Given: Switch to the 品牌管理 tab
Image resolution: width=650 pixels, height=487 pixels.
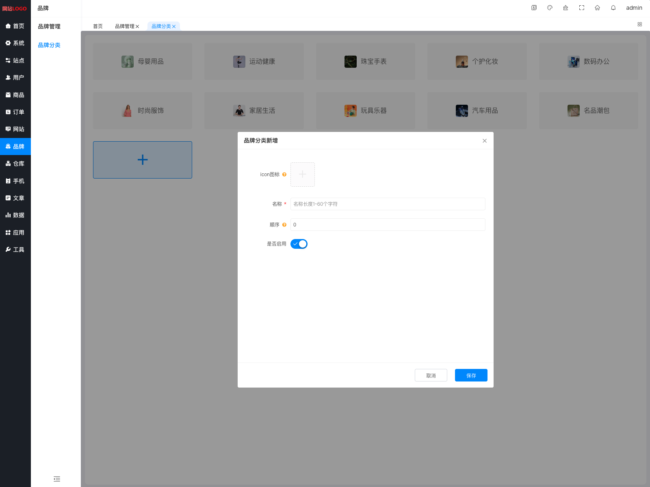Looking at the screenshot, I should click(124, 26).
